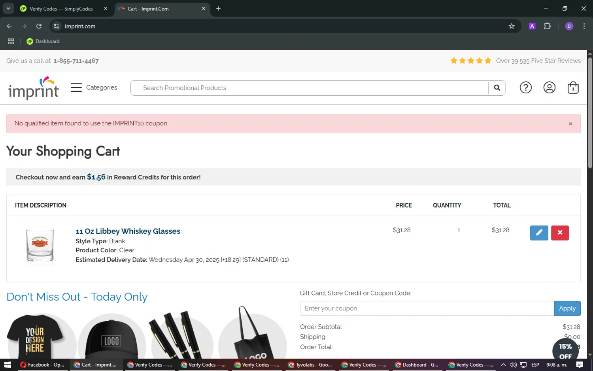
Task: Click the five star rating icons
Action: click(x=471, y=61)
